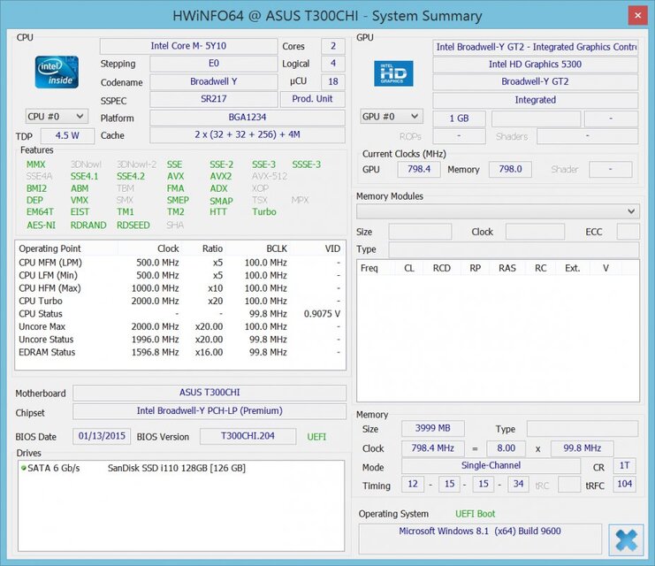
Task: Click the blue X close summary button
Action: point(626,539)
